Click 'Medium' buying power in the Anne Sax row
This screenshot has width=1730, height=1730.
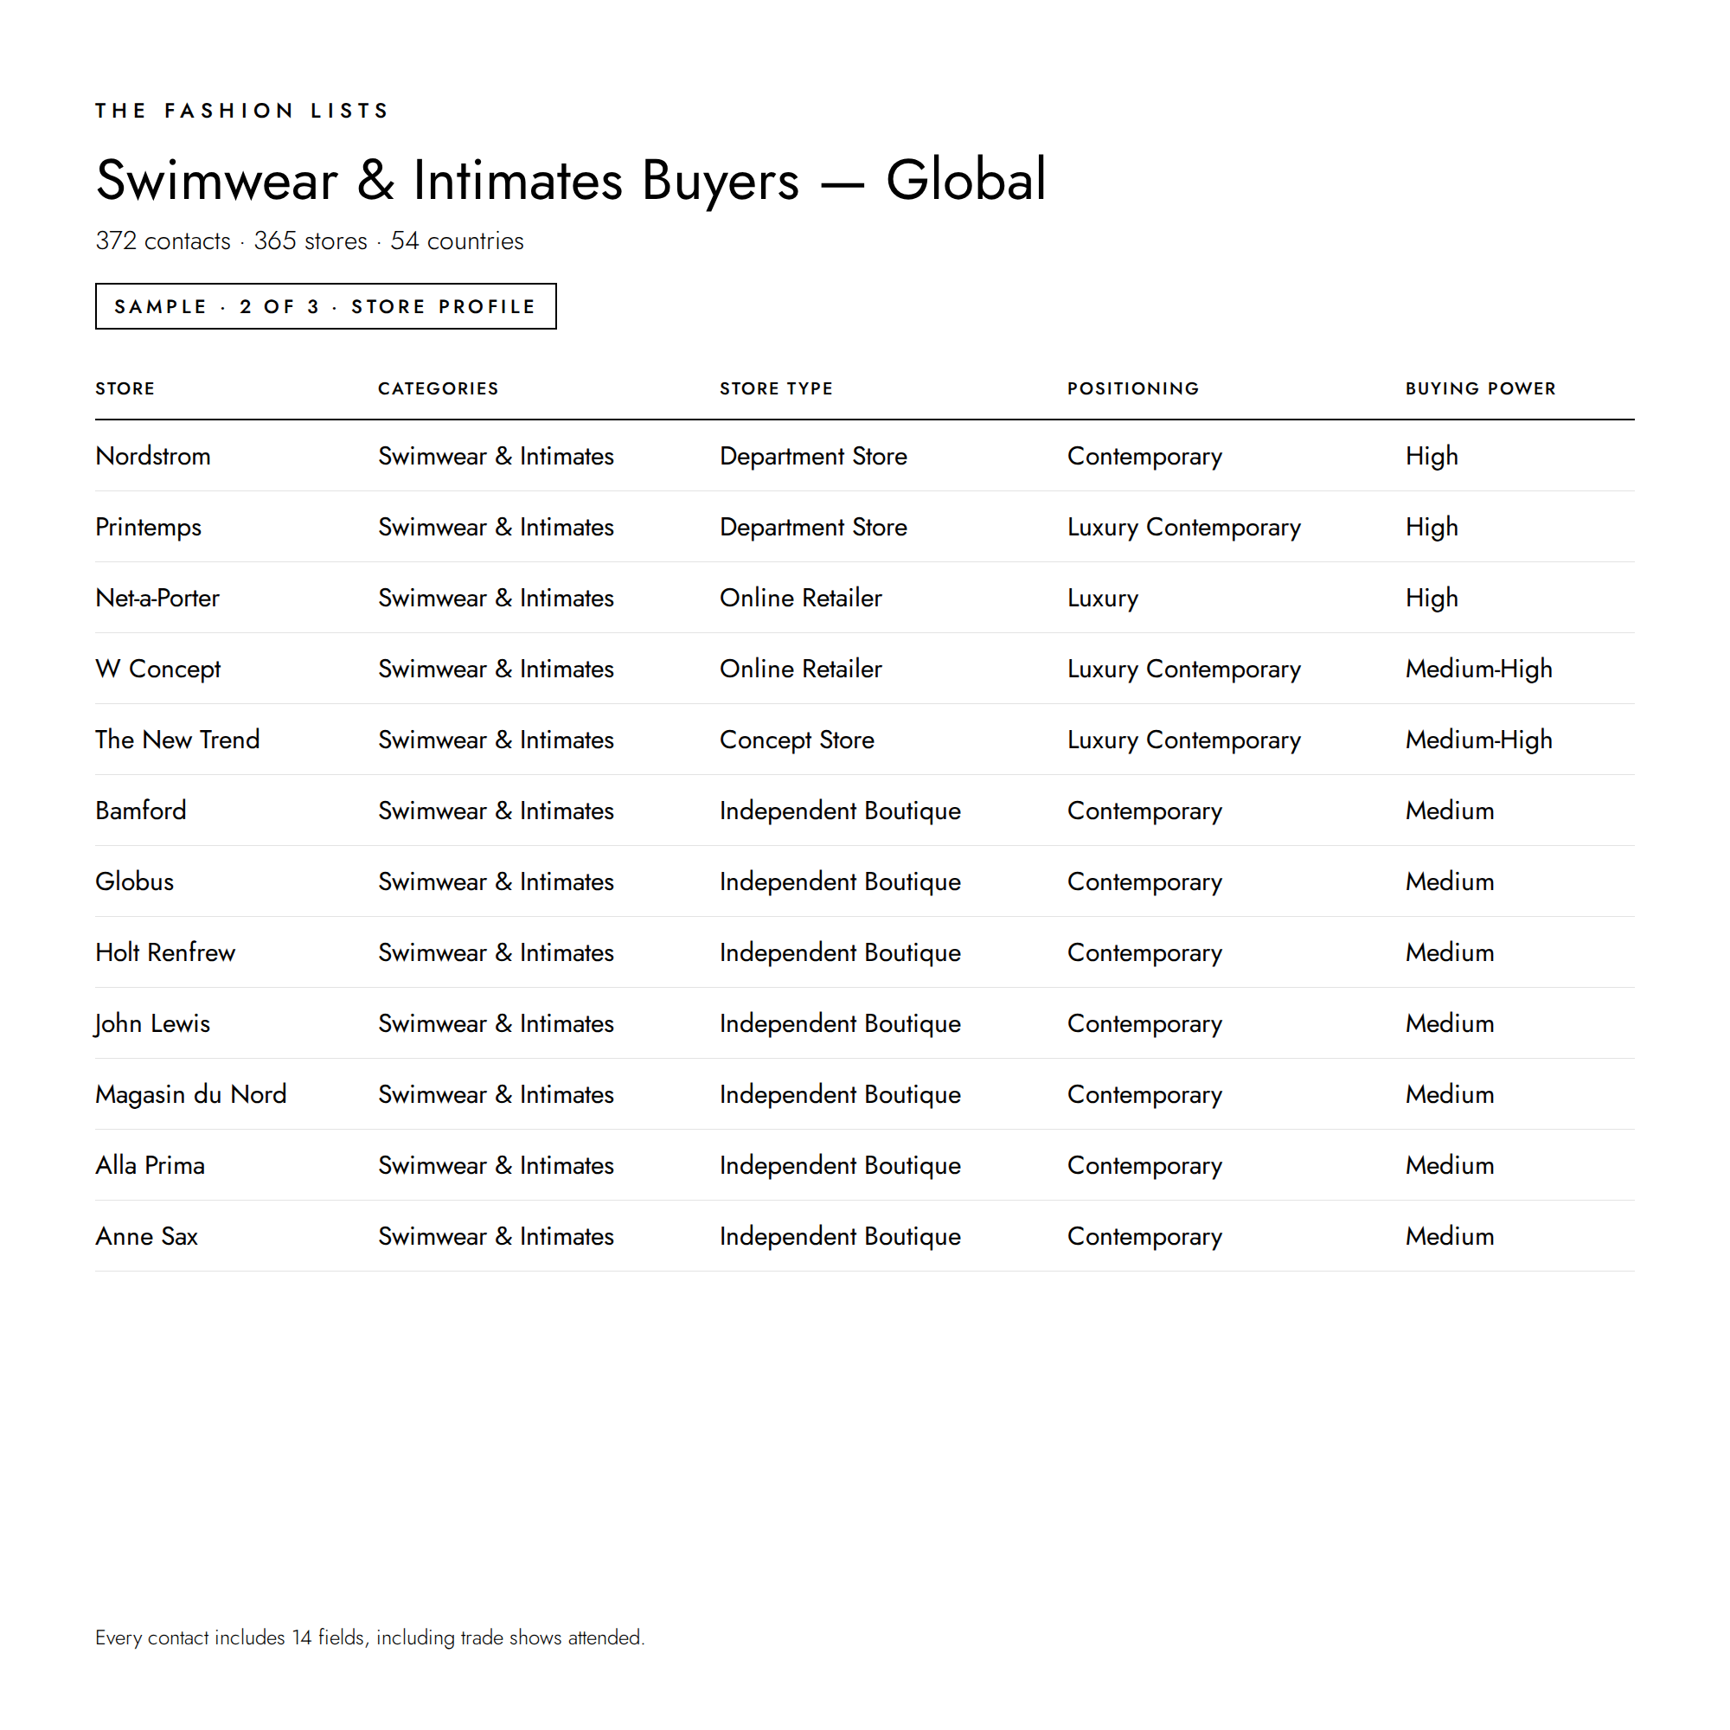click(x=1450, y=1236)
